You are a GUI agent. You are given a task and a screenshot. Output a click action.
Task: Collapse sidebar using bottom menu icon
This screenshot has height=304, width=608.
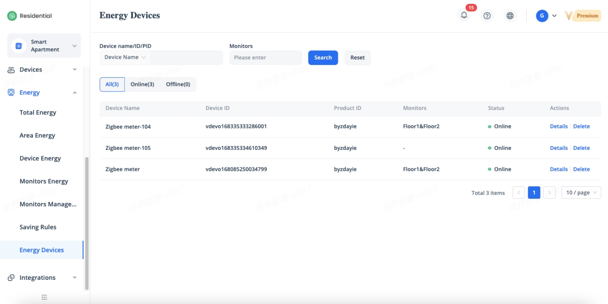point(44,297)
